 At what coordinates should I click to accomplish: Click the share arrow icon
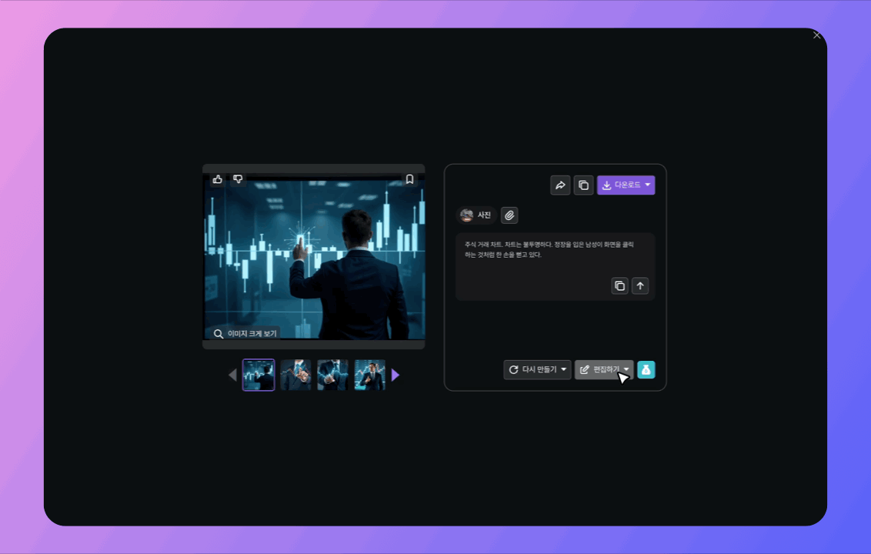coord(560,185)
